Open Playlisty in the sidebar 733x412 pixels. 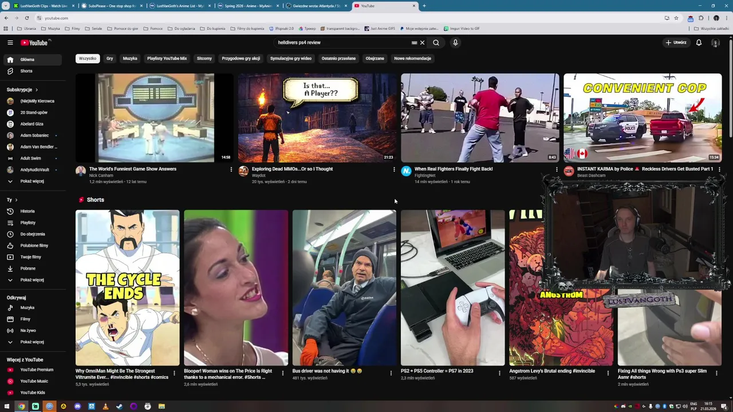(x=33, y=223)
